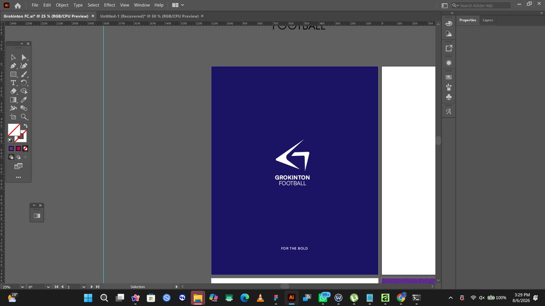The image size is (545, 306).
Task: Open the Effect menu
Action: coord(109,5)
